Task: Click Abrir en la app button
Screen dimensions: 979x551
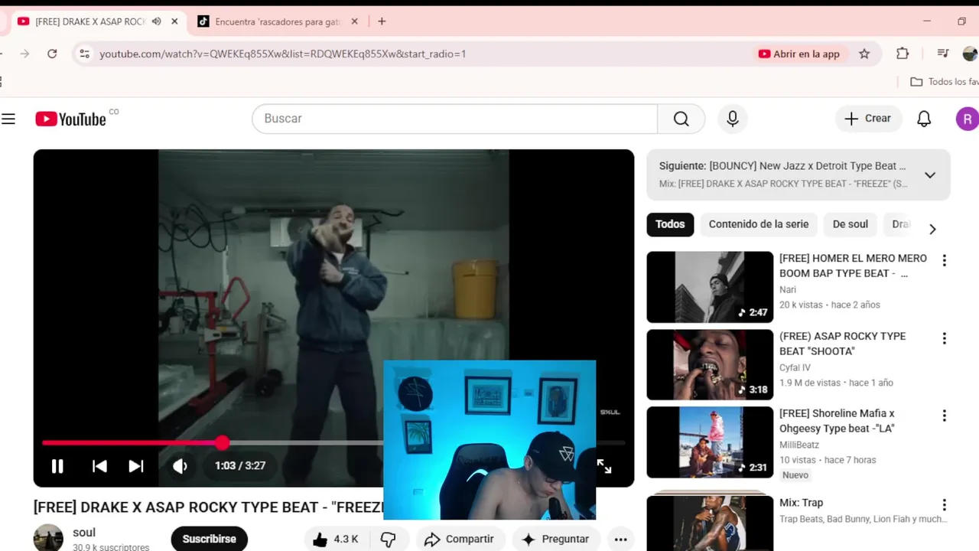Action: click(x=798, y=54)
